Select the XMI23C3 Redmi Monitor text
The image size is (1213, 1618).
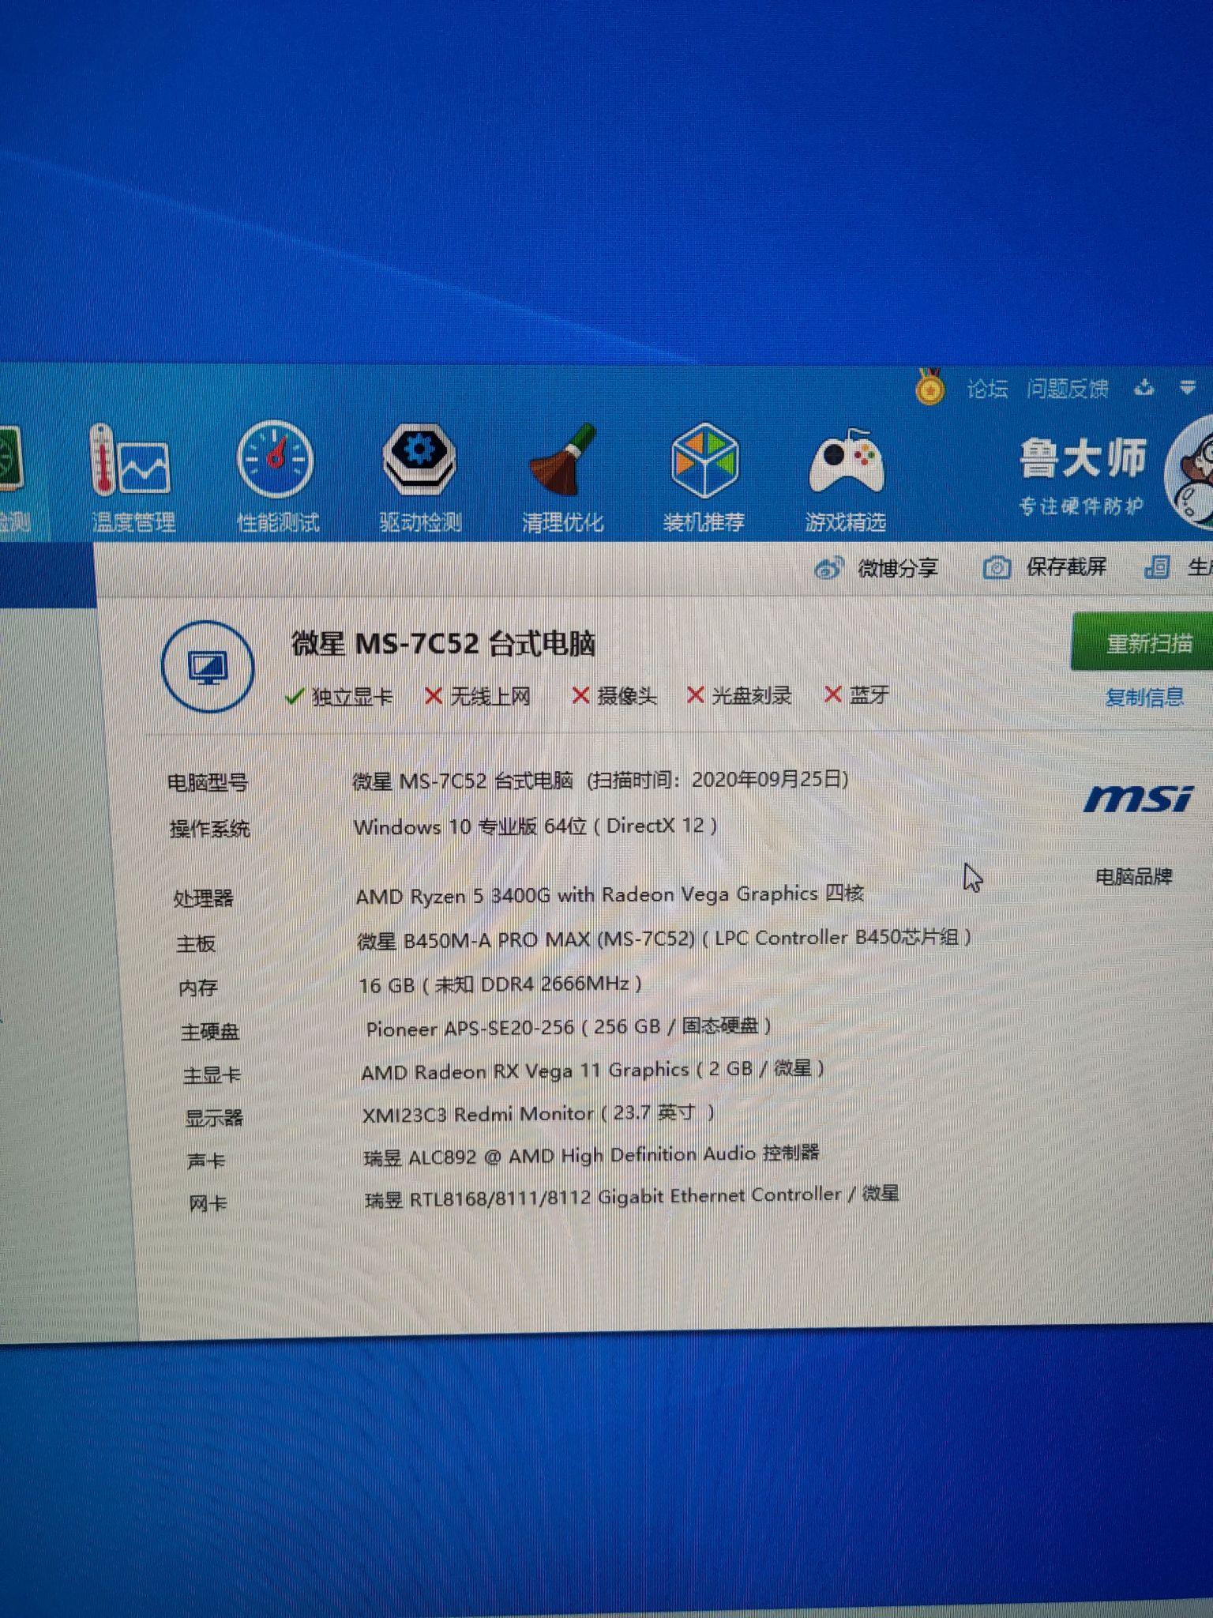tap(539, 1114)
